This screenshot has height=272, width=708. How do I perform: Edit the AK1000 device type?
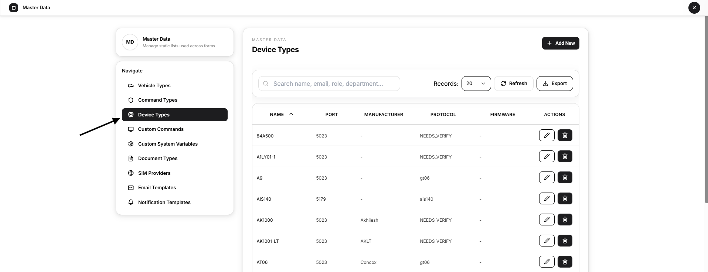click(x=547, y=220)
